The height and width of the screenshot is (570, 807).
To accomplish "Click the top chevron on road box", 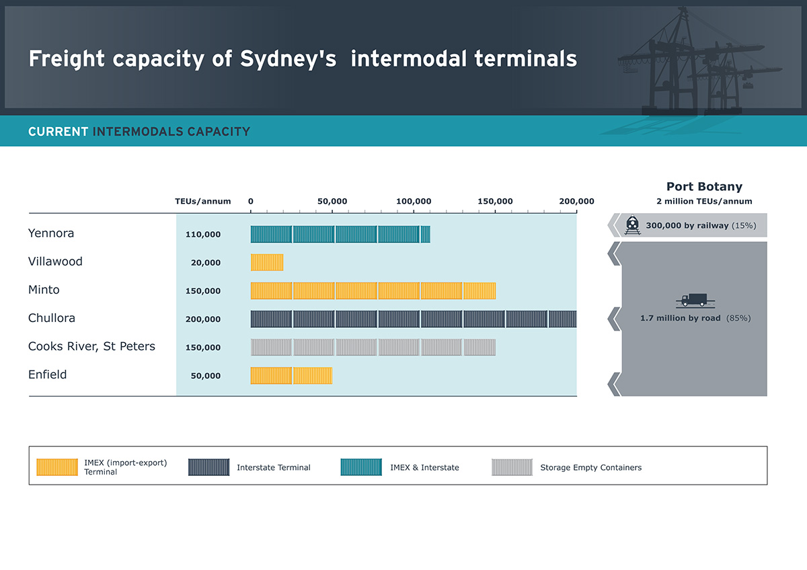I will point(613,254).
